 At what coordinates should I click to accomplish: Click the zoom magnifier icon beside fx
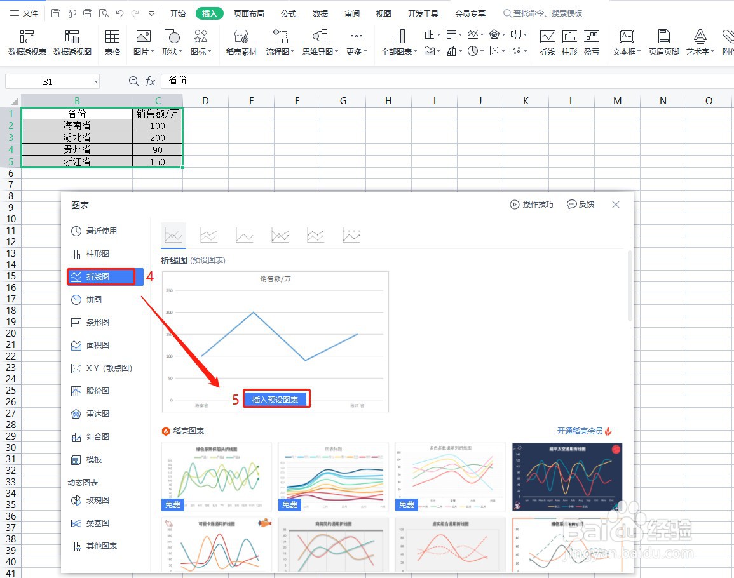(134, 81)
